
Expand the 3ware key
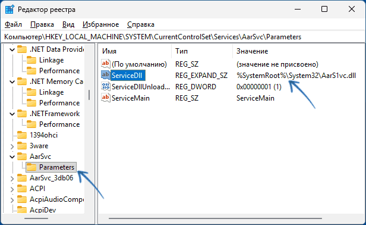pyautogui.click(x=12, y=146)
